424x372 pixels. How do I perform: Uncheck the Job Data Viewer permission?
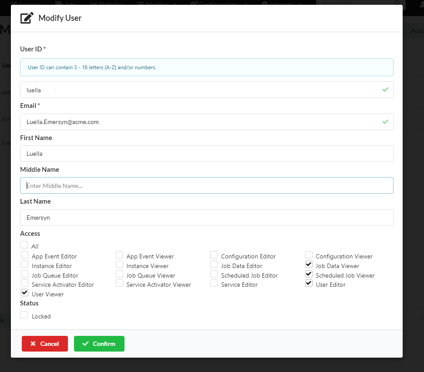pos(309,265)
